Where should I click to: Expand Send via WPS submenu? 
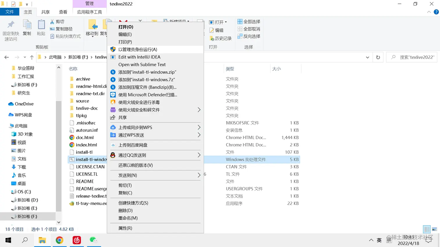coord(155,135)
